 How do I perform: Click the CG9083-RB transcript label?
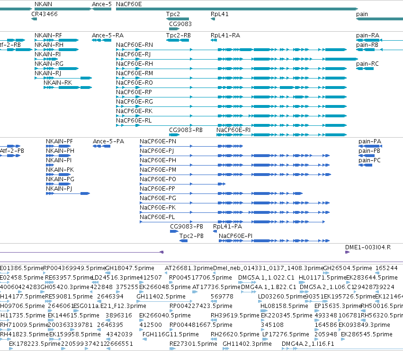pos(186,130)
